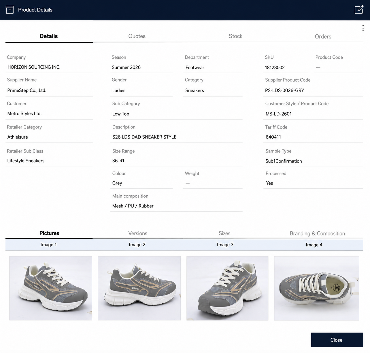The height and width of the screenshot is (353, 370).
Task: Click the Sub Category field Low Top
Action: pos(176,114)
